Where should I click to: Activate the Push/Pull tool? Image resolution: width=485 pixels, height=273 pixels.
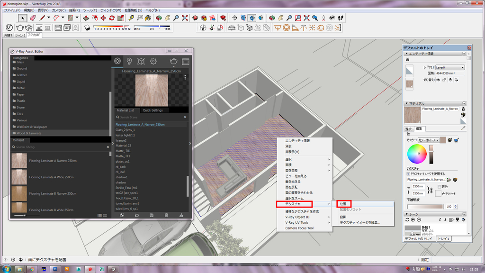point(86,18)
